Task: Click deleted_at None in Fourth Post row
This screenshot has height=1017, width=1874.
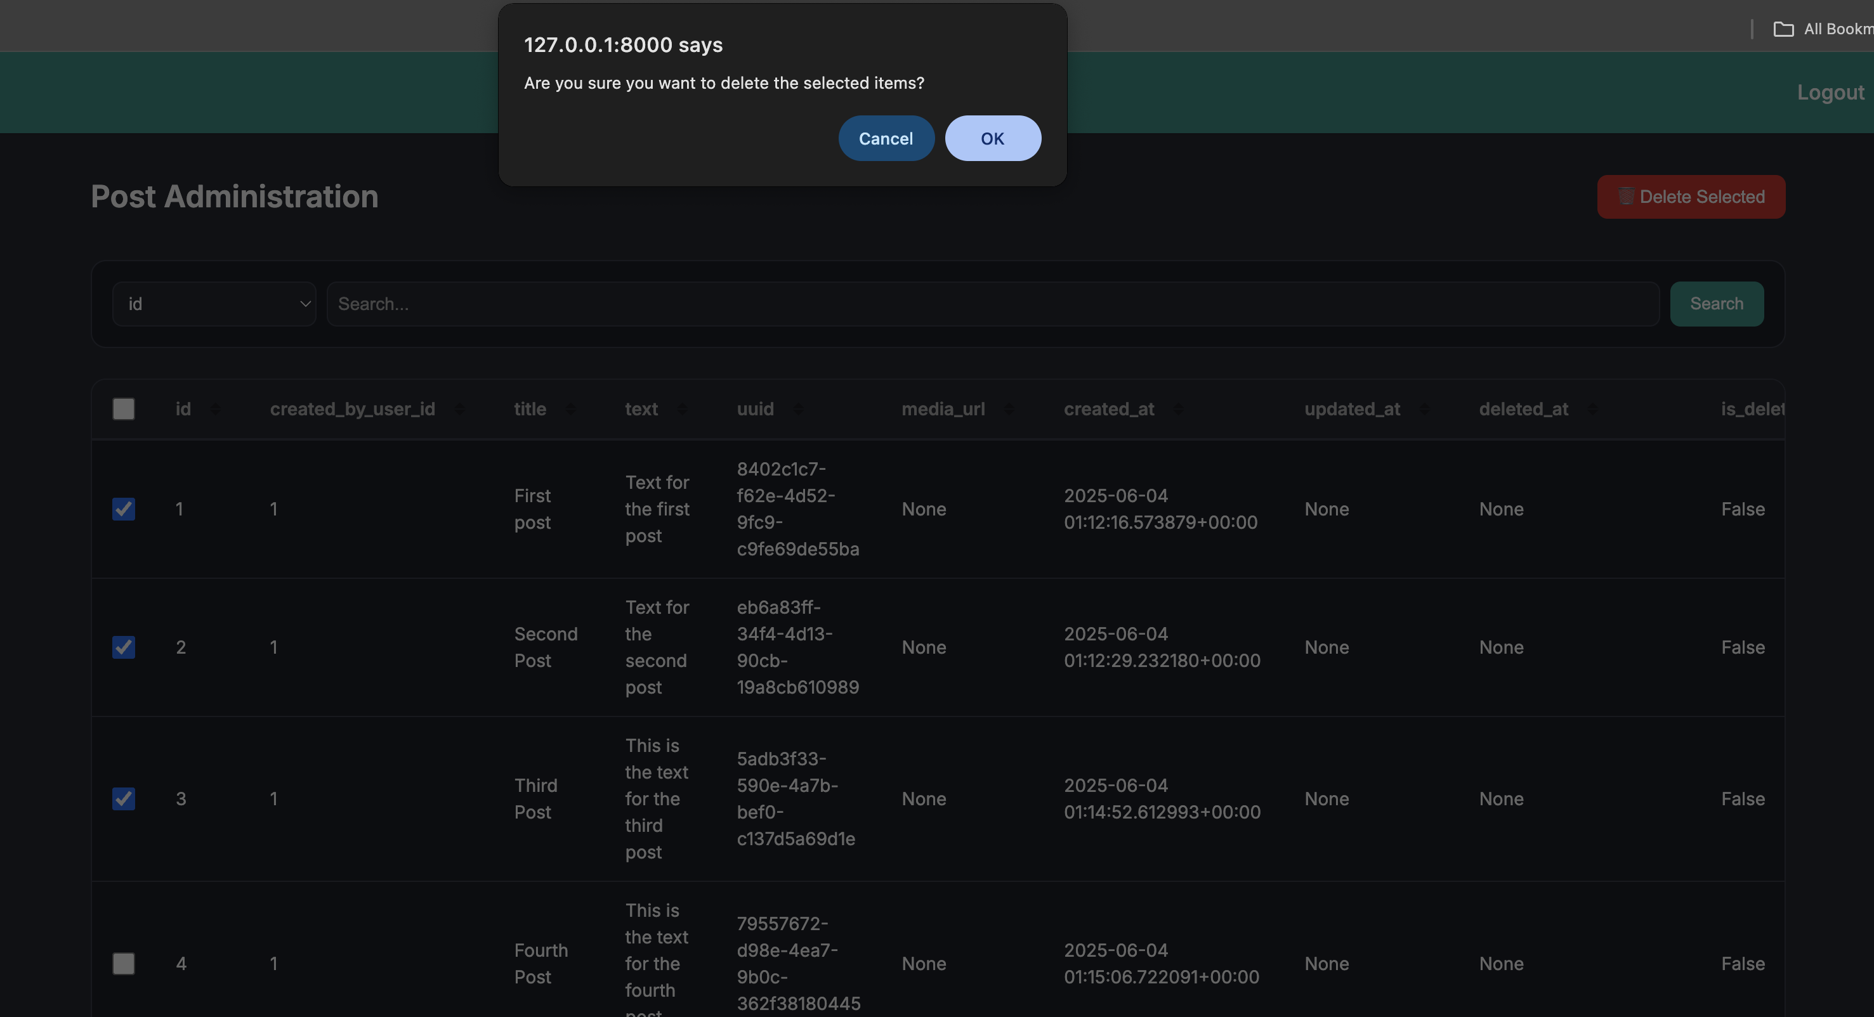Action: [x=1502, y=964]
